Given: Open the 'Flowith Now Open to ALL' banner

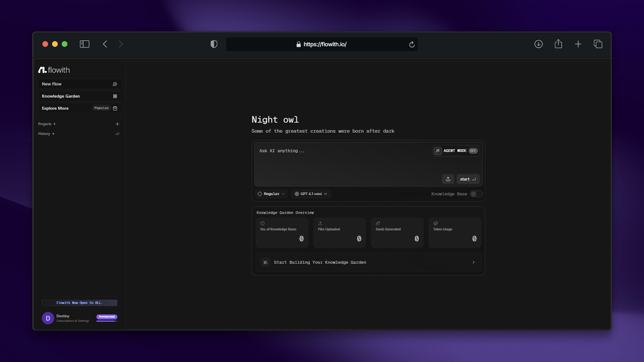Looking at the screenshot, I should (x=79, y=302).
